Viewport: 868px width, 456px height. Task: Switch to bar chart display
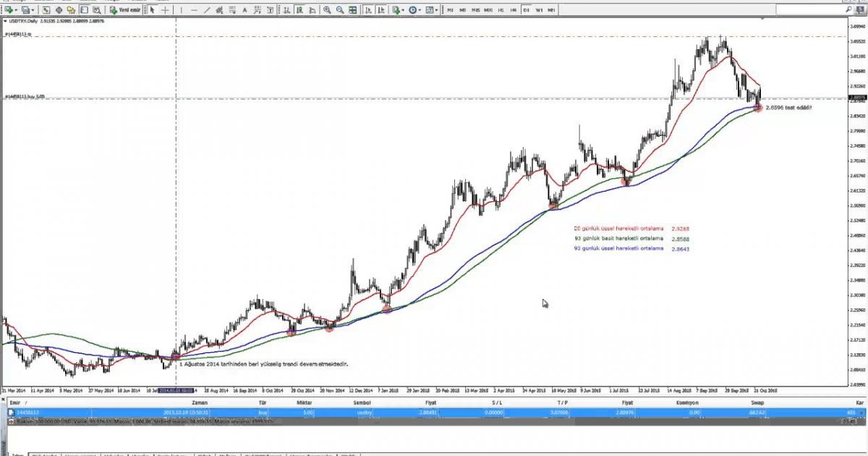pos(286,10)
